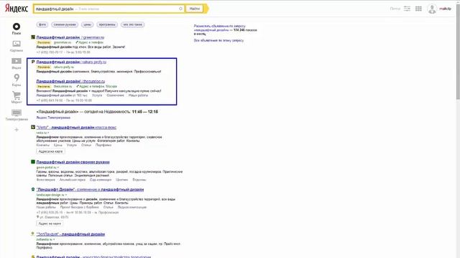Click the Vento result favicon
Viewport: 460px width, 258px height.
(33, 128)
